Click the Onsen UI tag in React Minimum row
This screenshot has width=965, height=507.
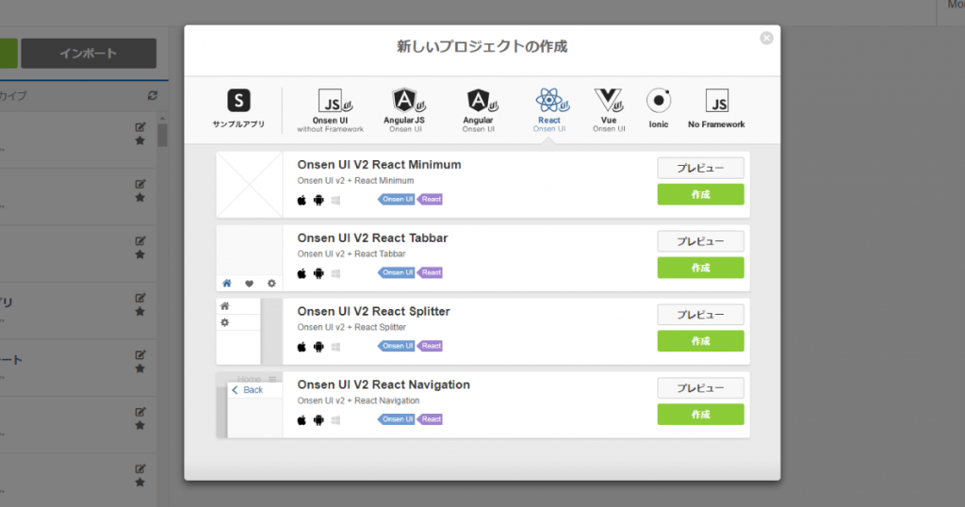tap(397, 200)
